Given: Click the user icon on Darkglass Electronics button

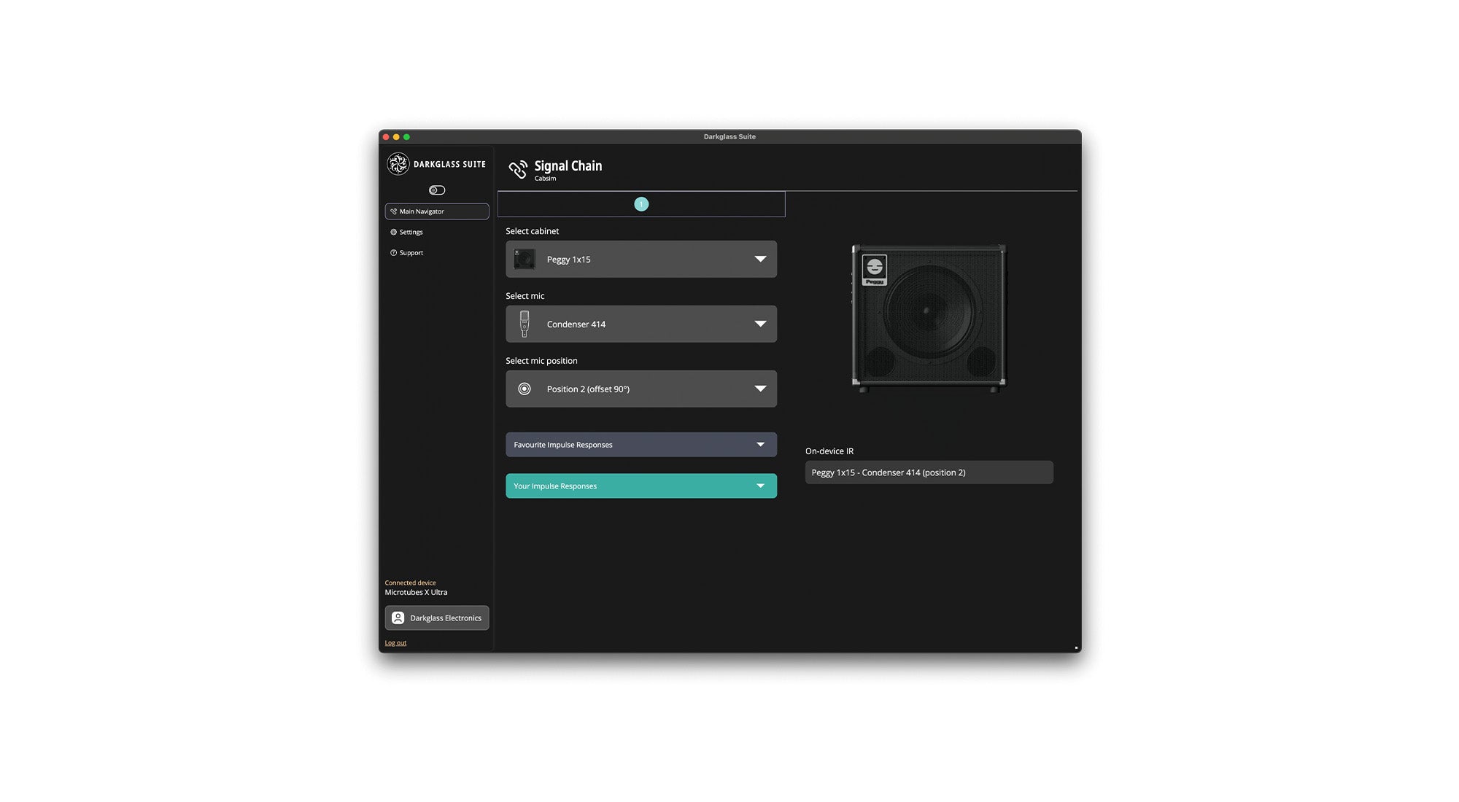Looking at the screenshot, I should click(x=398, y=618).
